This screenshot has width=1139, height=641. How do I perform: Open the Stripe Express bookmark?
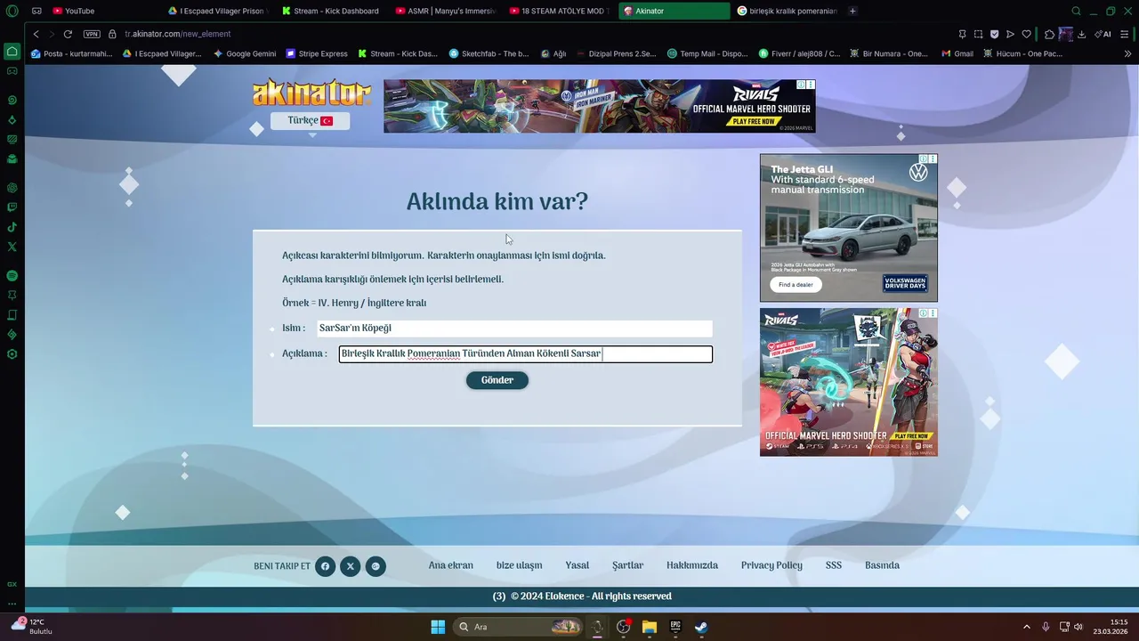click(317, 53)
